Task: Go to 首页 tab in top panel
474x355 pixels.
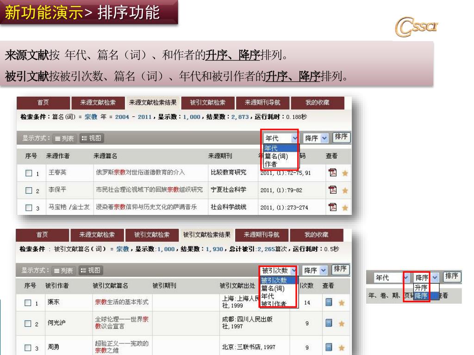Action: [43, 103]
